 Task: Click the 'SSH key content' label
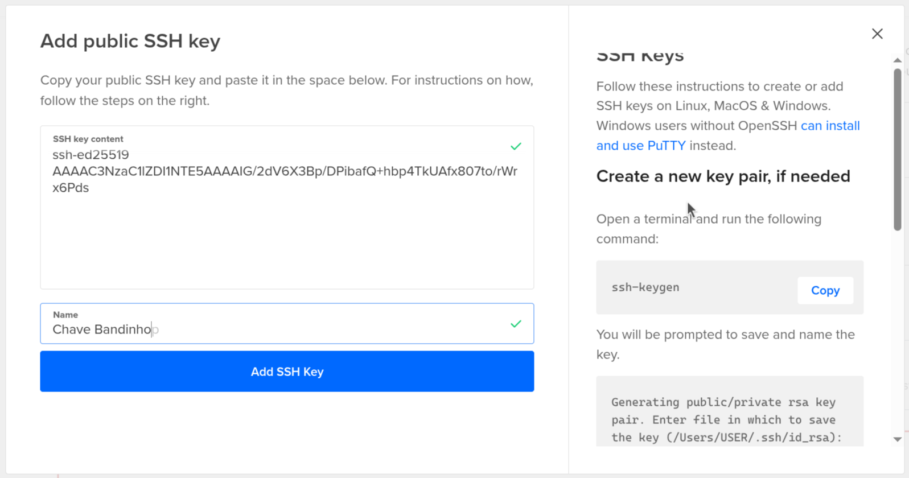pyautogui.click(x=88, y=139)
